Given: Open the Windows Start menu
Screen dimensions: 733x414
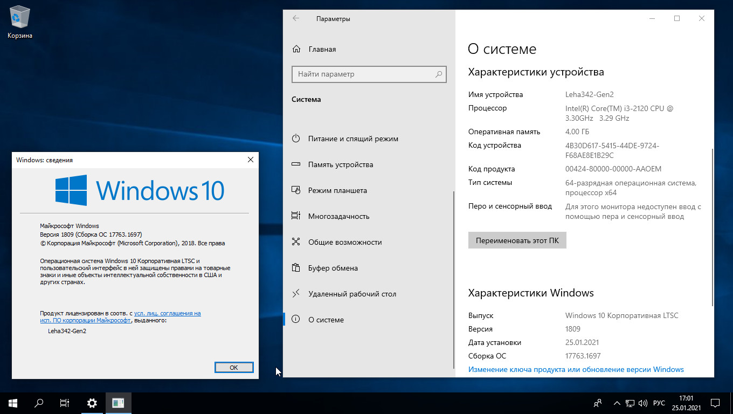Looking at the screenshot, I should coord(13,403).
